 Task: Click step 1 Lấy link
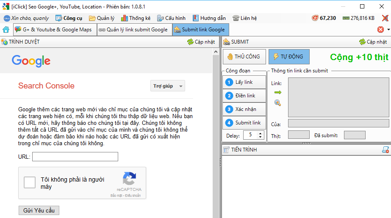click(x=244, y=82)
